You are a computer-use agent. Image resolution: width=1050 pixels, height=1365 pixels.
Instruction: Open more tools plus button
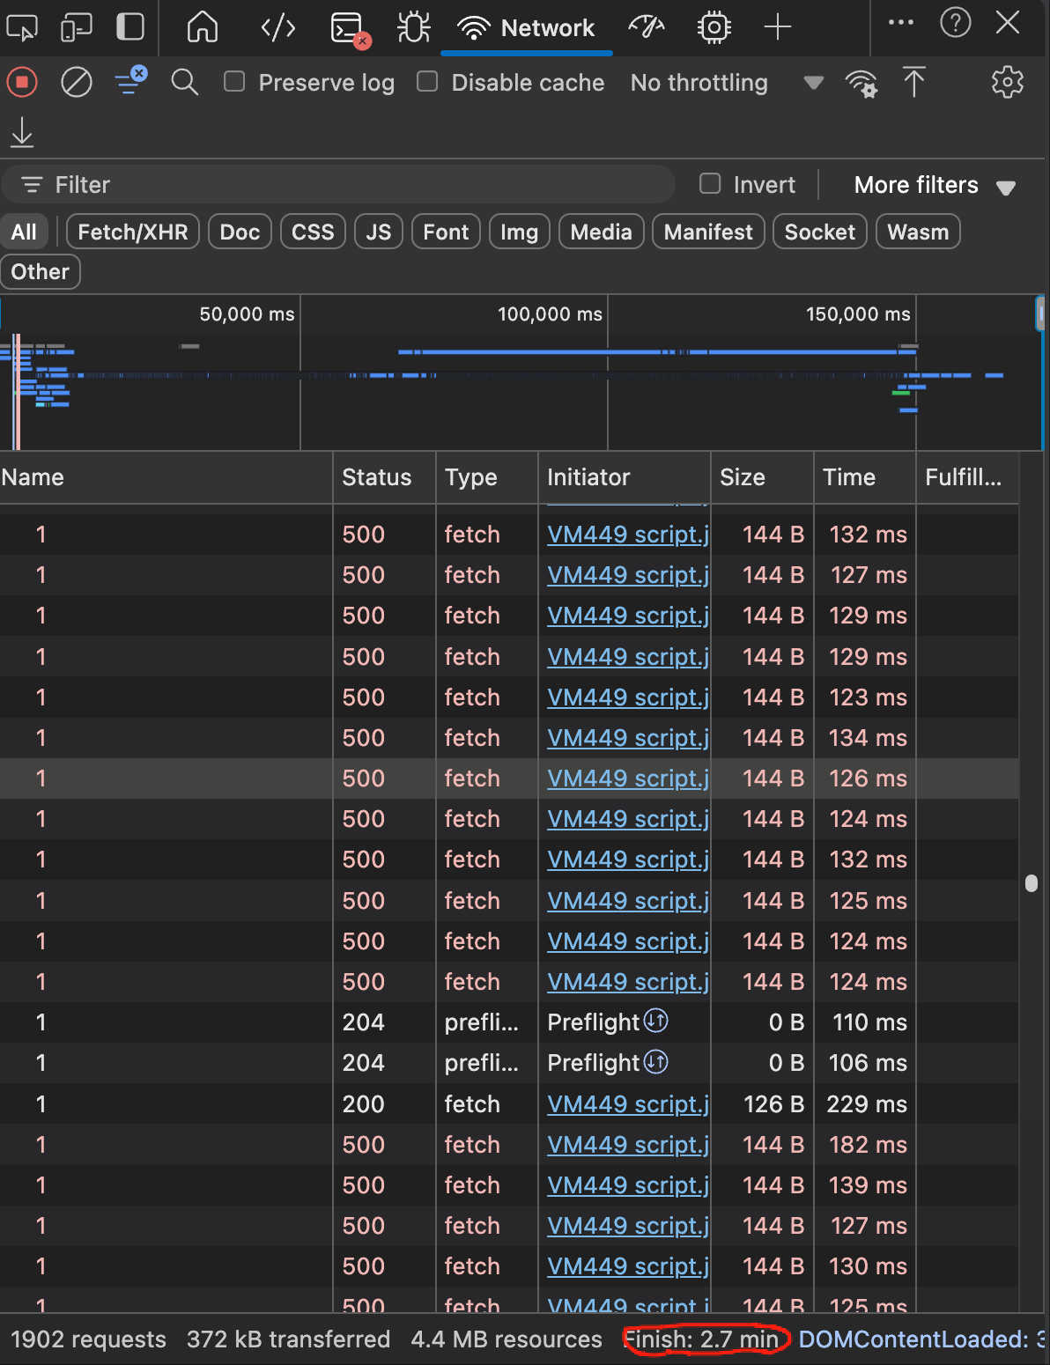[x=777, y=27]
